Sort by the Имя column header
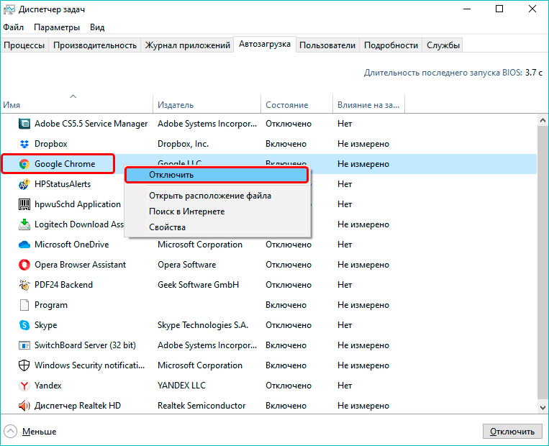The width and height of the screenshot is (549, 446). coord(77,105)
